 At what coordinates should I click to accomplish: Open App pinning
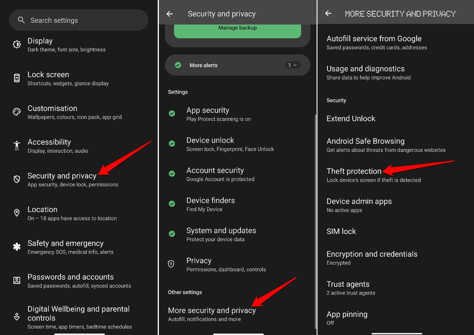[396, 318]
